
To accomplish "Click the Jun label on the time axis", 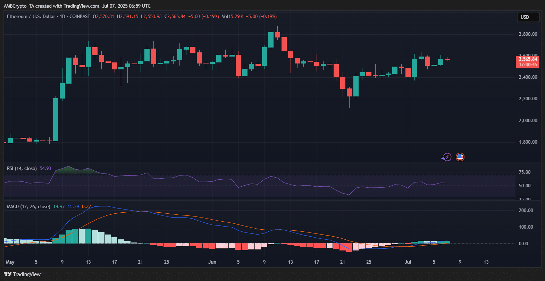I will coord(212,262).
